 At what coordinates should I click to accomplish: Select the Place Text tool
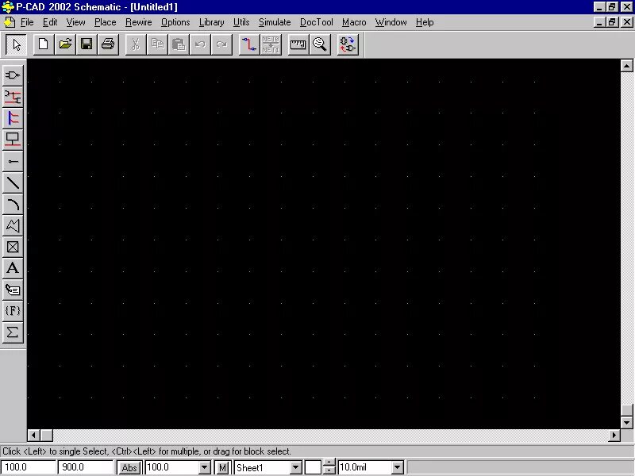click(x=13, y=268)
